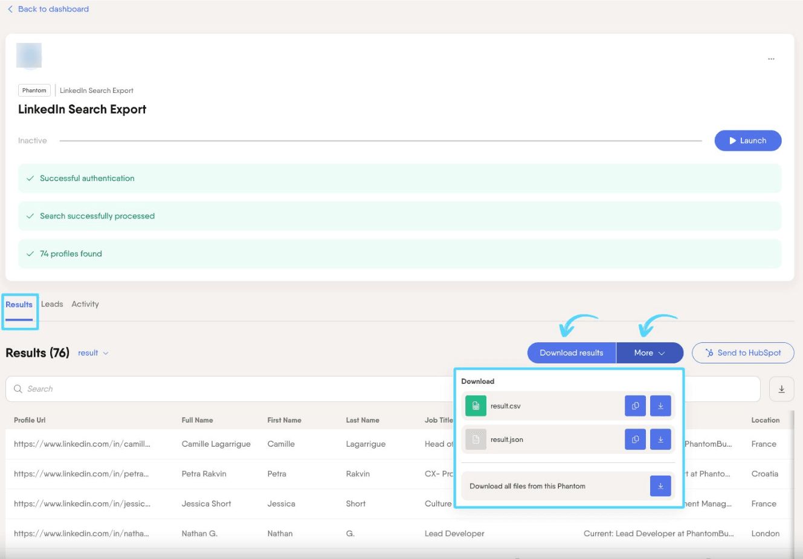Expand the result file dropdown

93,353
